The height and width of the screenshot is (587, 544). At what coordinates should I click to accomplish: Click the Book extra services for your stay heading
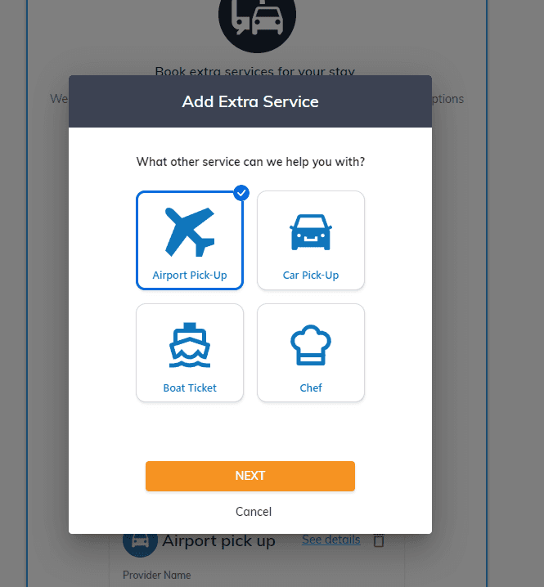[x=254, y=71]
